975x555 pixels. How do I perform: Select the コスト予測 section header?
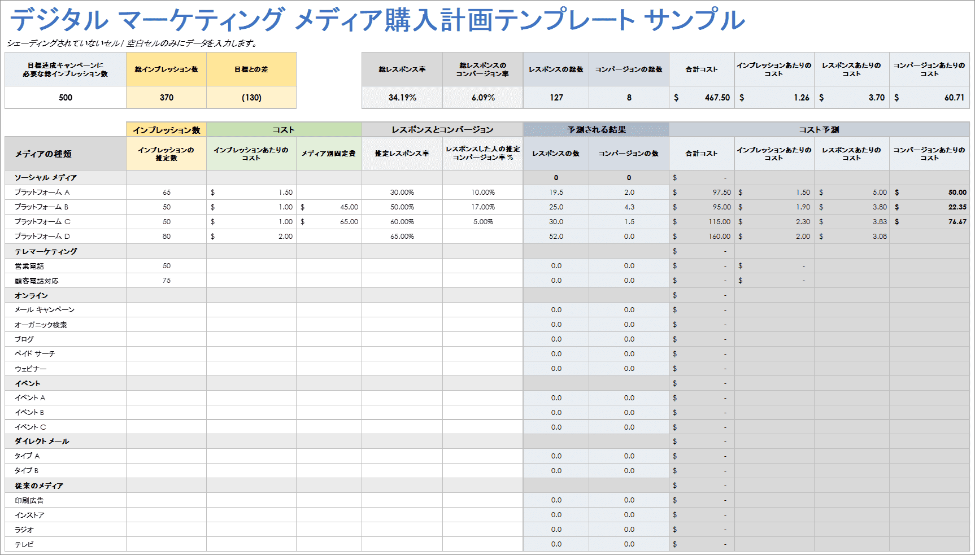(x=819, y=130)
